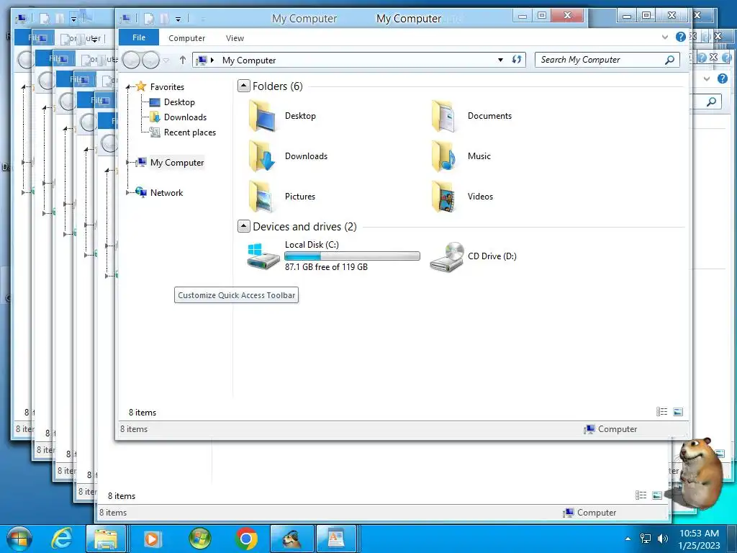Screen dimensions: 737x553
Task: Click the document editor taskbar button with the letter A icon
Action: [335, 539]
